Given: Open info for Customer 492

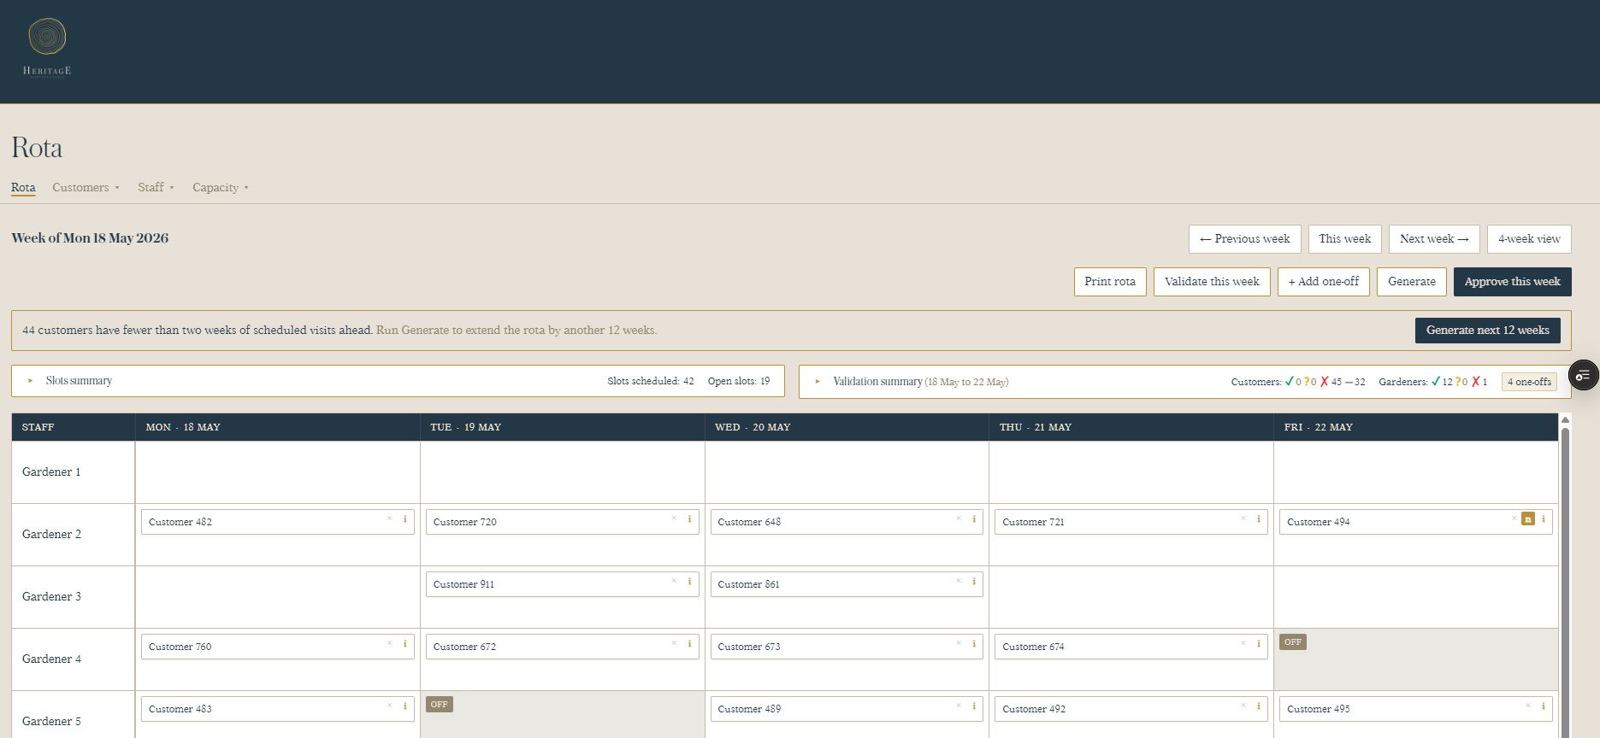Looking at the screenshot, I should point(1259,706).
